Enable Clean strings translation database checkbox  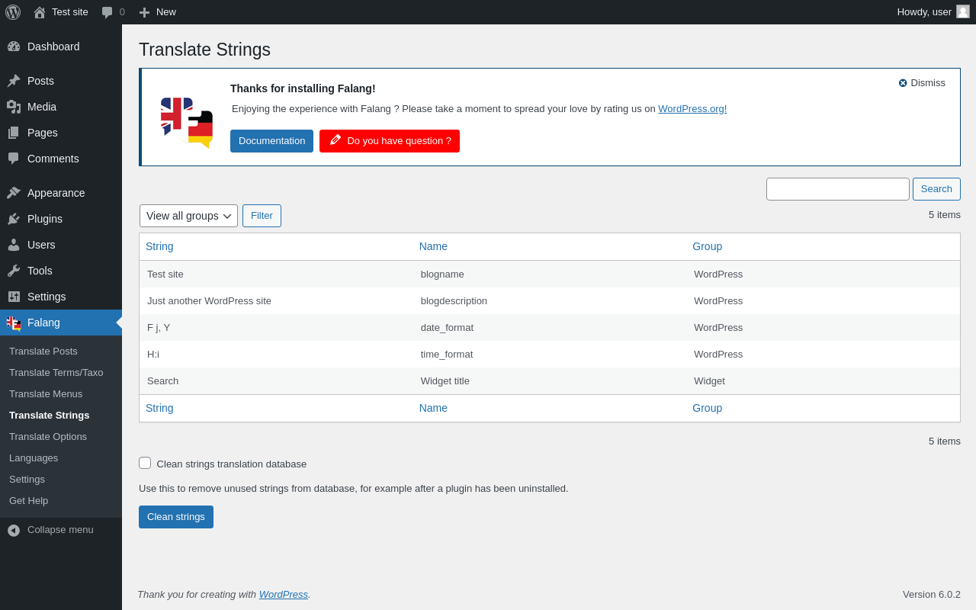145,463
